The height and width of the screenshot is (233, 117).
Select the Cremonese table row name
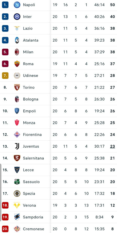pos(33,229)
